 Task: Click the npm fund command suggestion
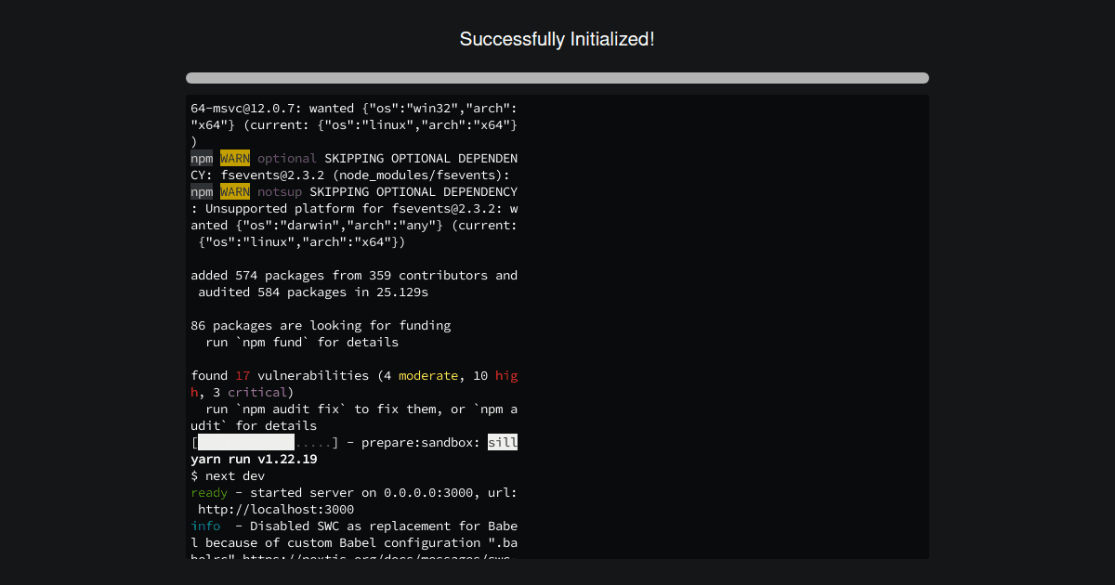pyautogui.click(x=269, y=342)
